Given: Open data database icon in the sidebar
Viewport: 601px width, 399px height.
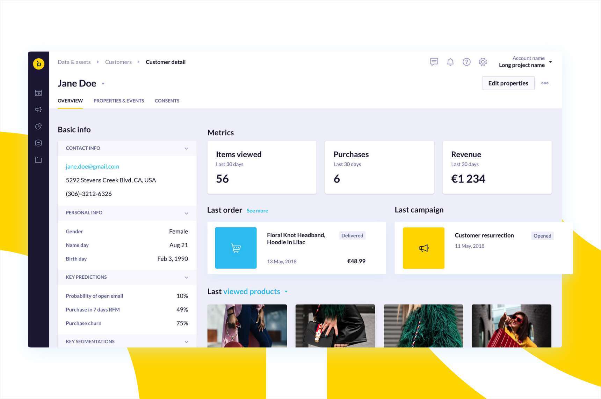Looking at the screenshot, I should (x=38, y=143).
